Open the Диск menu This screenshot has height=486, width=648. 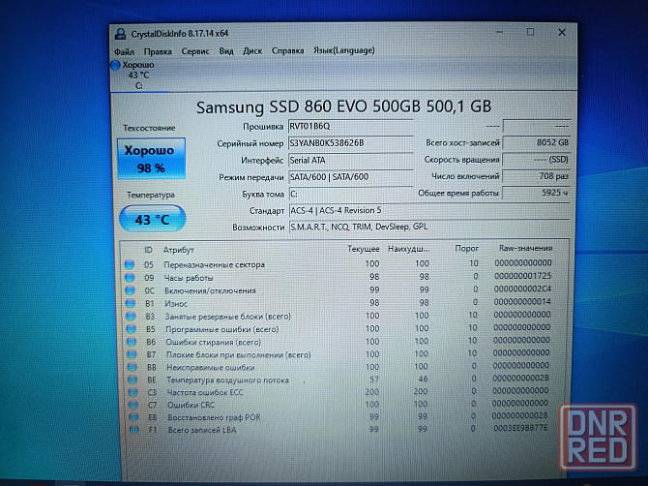click(x=252, y=51)
